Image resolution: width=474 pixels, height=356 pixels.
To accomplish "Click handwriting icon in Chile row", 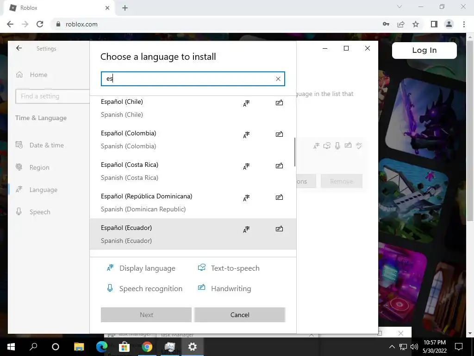I will (279, 102).
